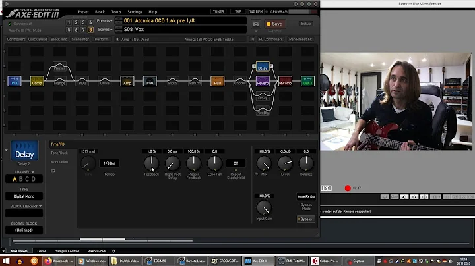Click the Input Gain knob
This screenshot has width=475, height=266.
tap(264, 208)
